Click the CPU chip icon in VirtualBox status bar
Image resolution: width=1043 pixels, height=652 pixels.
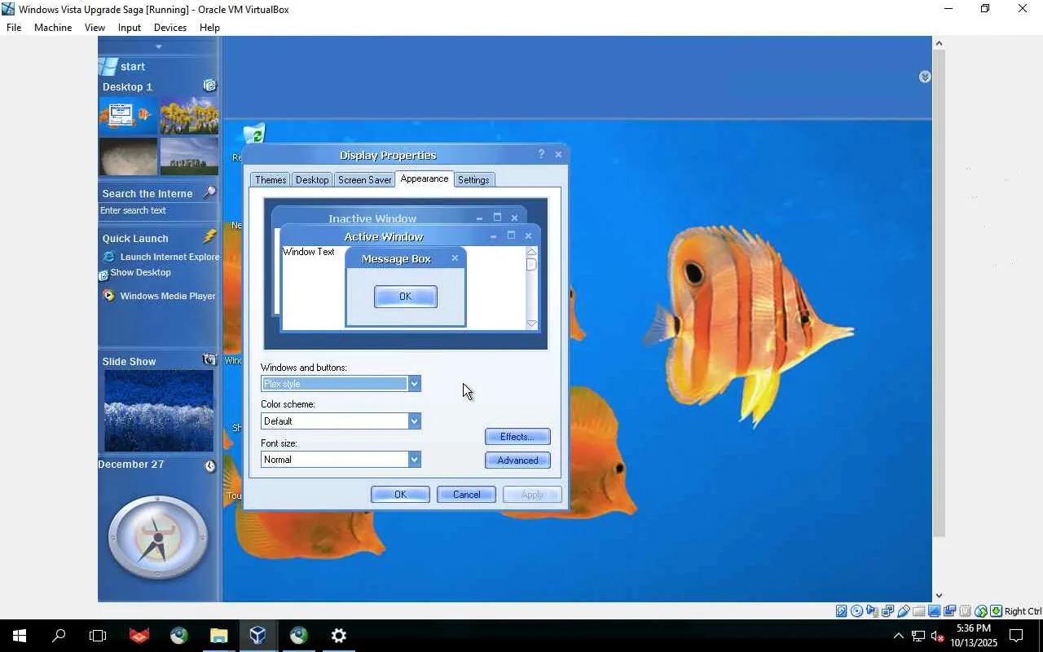(x=965, y=611)
